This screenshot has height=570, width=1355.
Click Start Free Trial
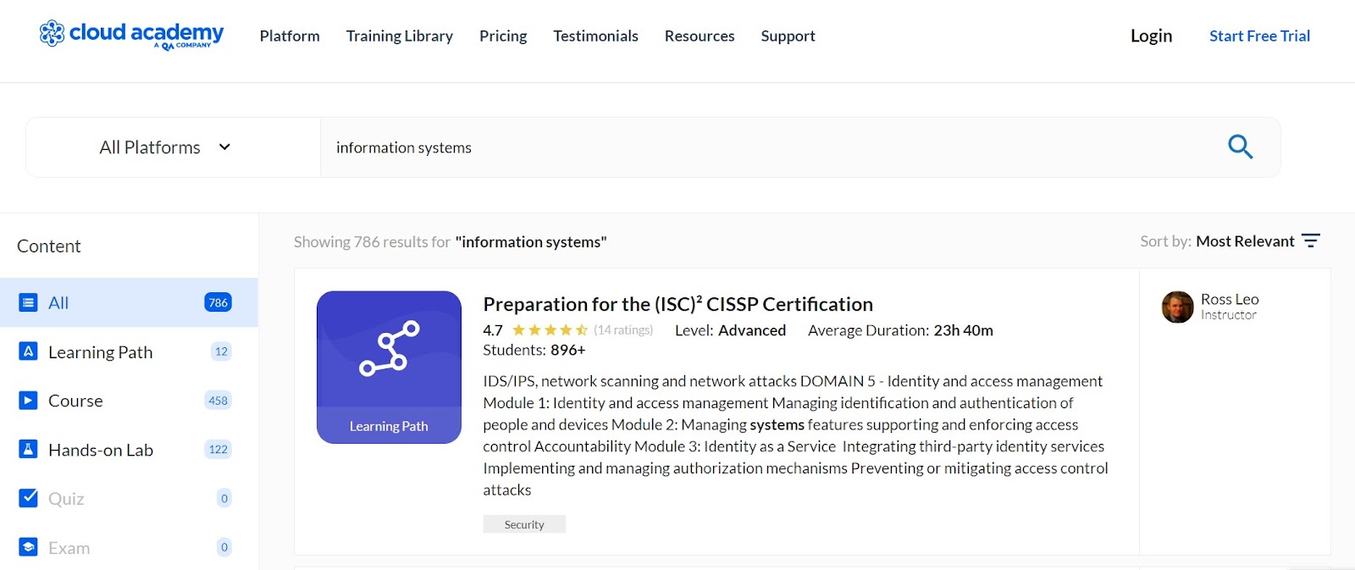pos(1259,36)
